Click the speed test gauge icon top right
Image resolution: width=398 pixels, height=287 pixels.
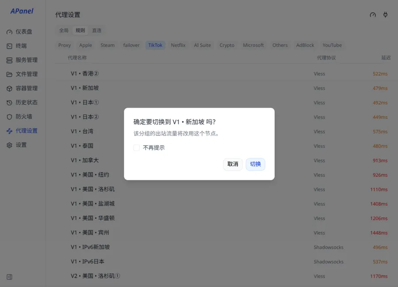pos(373,15)
